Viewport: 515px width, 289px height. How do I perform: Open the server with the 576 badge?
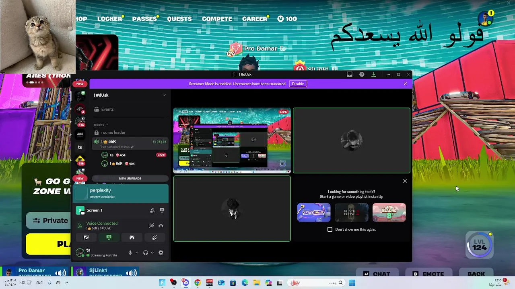tap(80, 121)
